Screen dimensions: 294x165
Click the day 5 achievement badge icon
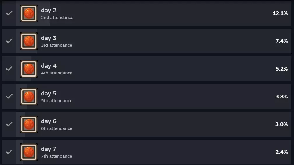click(29, 97)
